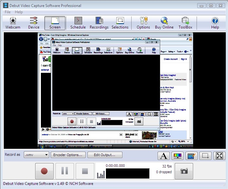The image size is (228, 189).
Task: Expand the .wmv Record as format dropdown
Action: coord(36,155)
